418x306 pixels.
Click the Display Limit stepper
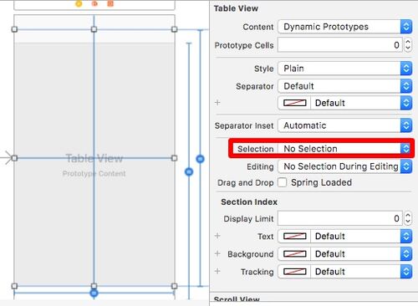[408, 218]
